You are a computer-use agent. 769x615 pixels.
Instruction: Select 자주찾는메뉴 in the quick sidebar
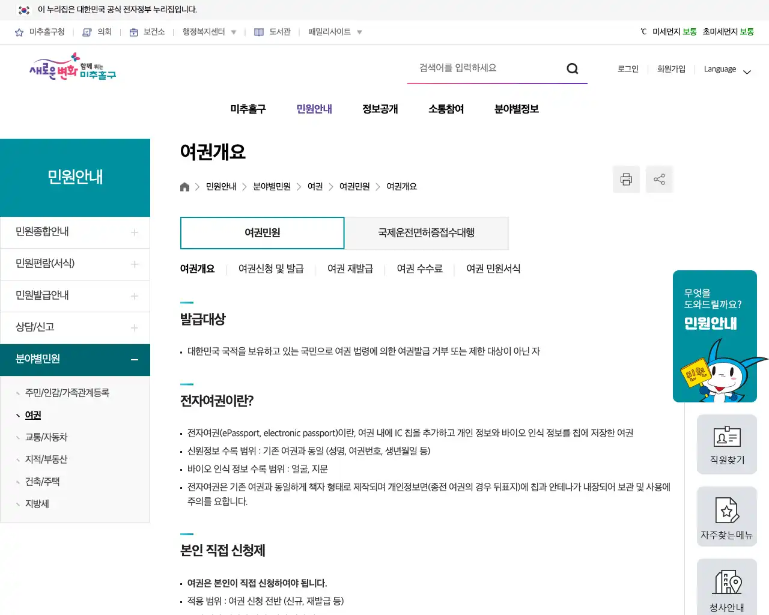click(x=726, y=517)
